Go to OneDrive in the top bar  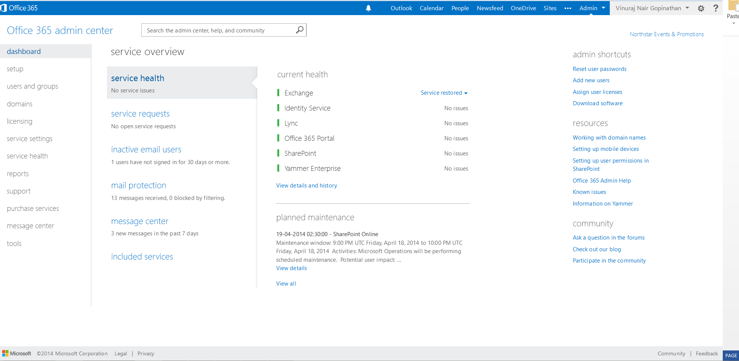point(523,8)
